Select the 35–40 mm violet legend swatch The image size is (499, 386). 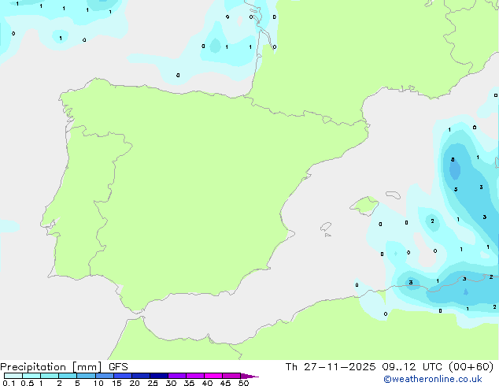(x=194, y=376)
